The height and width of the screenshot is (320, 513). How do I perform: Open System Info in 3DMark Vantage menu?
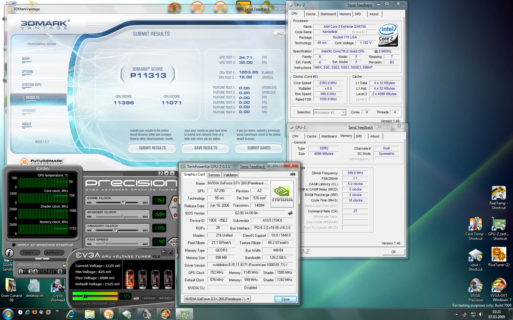pos(32,85)
